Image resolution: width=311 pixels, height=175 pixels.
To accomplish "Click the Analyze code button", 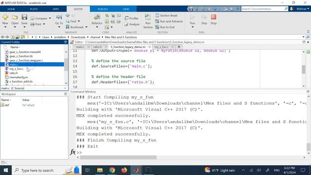I will click(132, 24).
